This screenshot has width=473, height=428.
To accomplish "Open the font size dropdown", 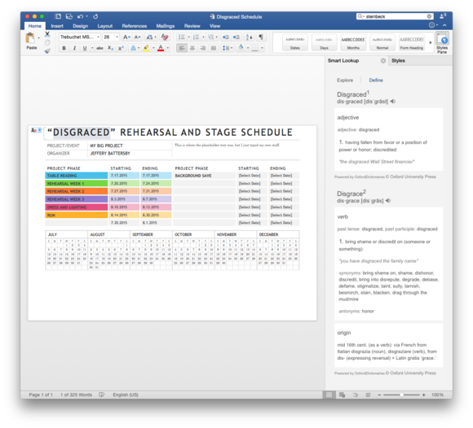I will pyautogui.click(x=117, y=37).
